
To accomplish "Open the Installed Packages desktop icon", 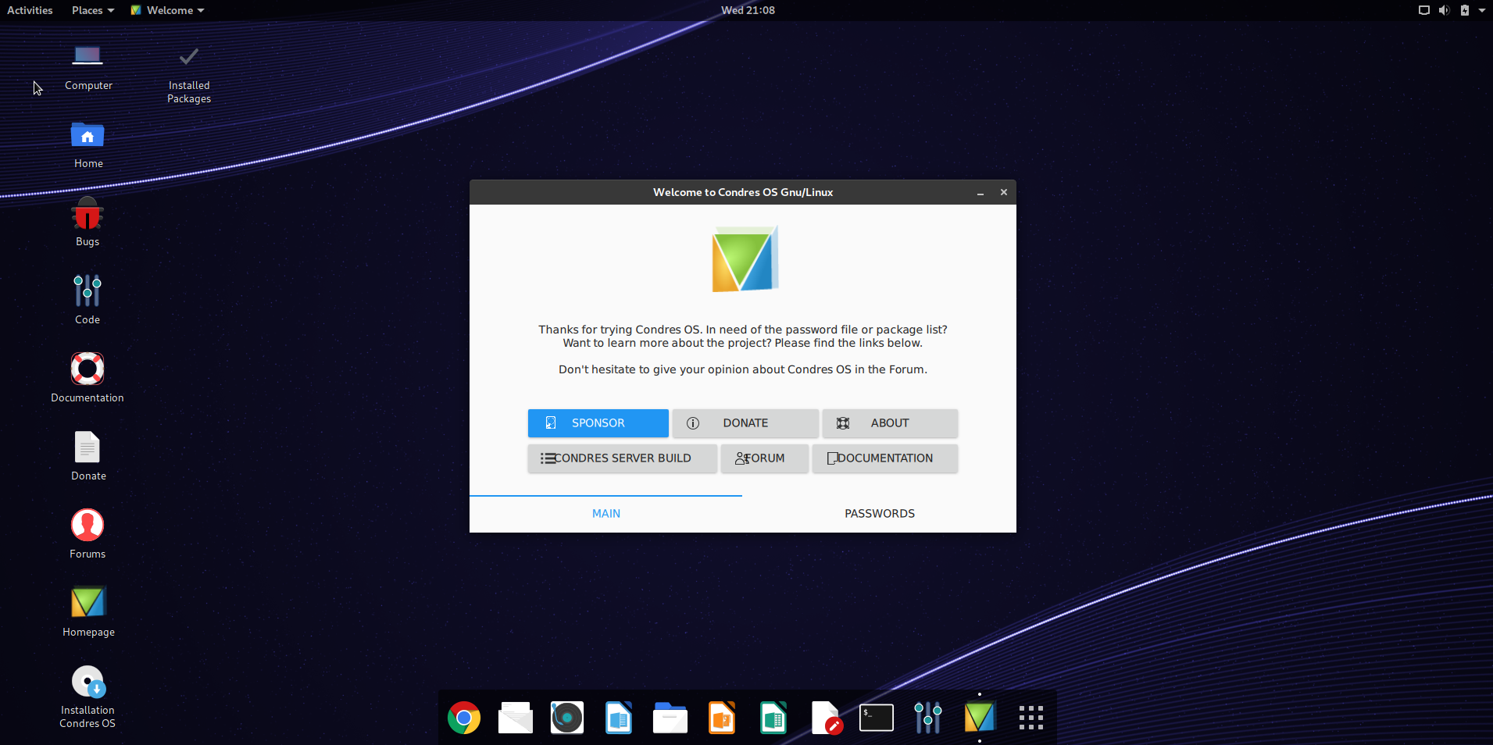I will pos(189,73).
